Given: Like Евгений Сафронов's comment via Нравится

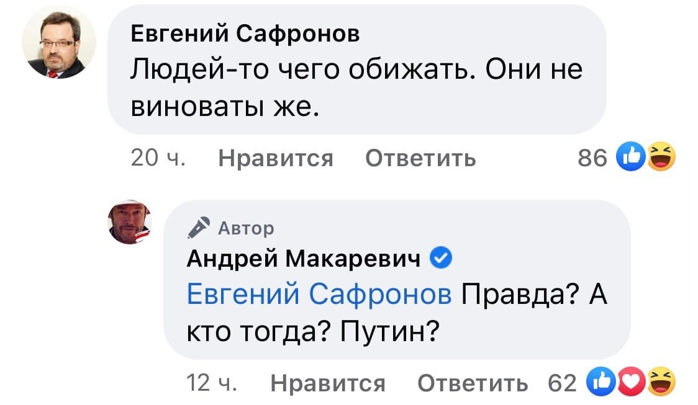Looking at the screenshot, I should 276,158.
